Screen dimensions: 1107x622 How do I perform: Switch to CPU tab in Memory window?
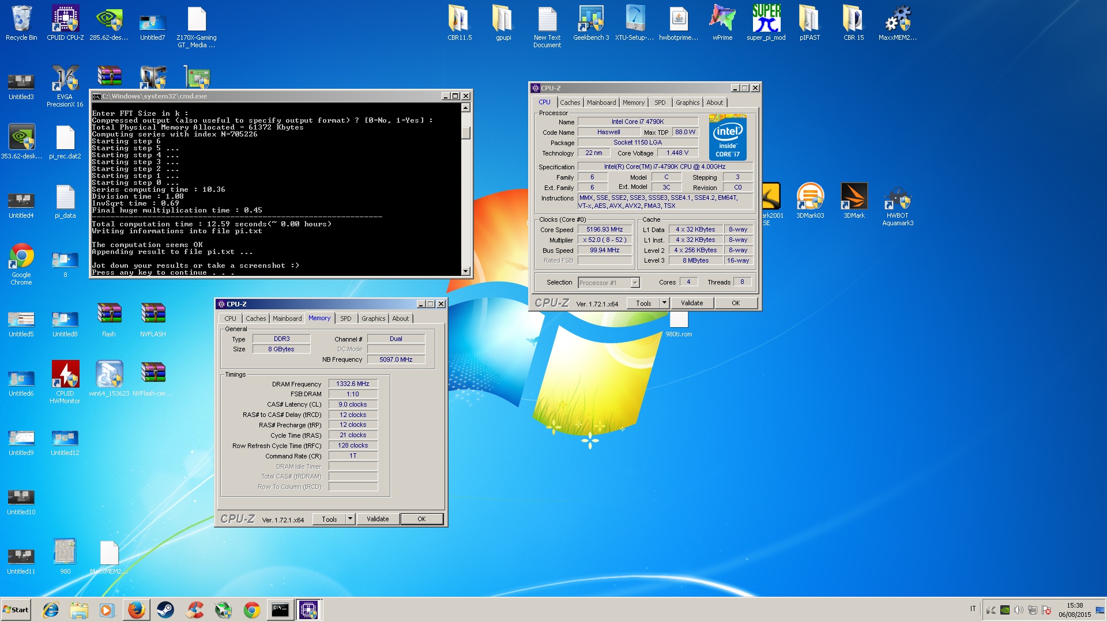point(230,318)
